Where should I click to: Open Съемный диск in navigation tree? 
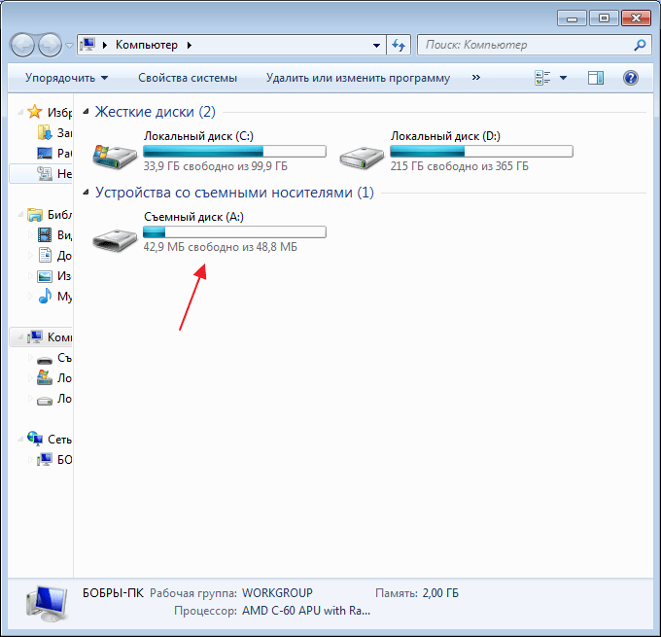[x=54, y=358]
